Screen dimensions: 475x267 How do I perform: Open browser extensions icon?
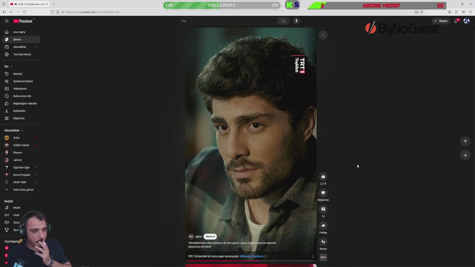[456, 12]
